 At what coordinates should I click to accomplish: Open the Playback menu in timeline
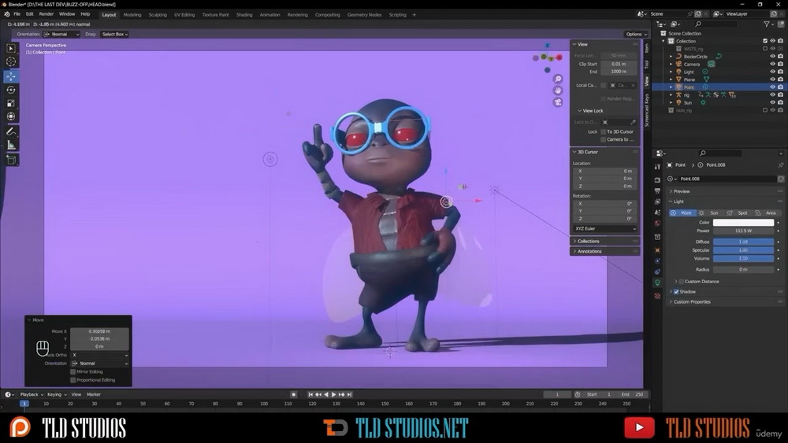coord(32,395)
